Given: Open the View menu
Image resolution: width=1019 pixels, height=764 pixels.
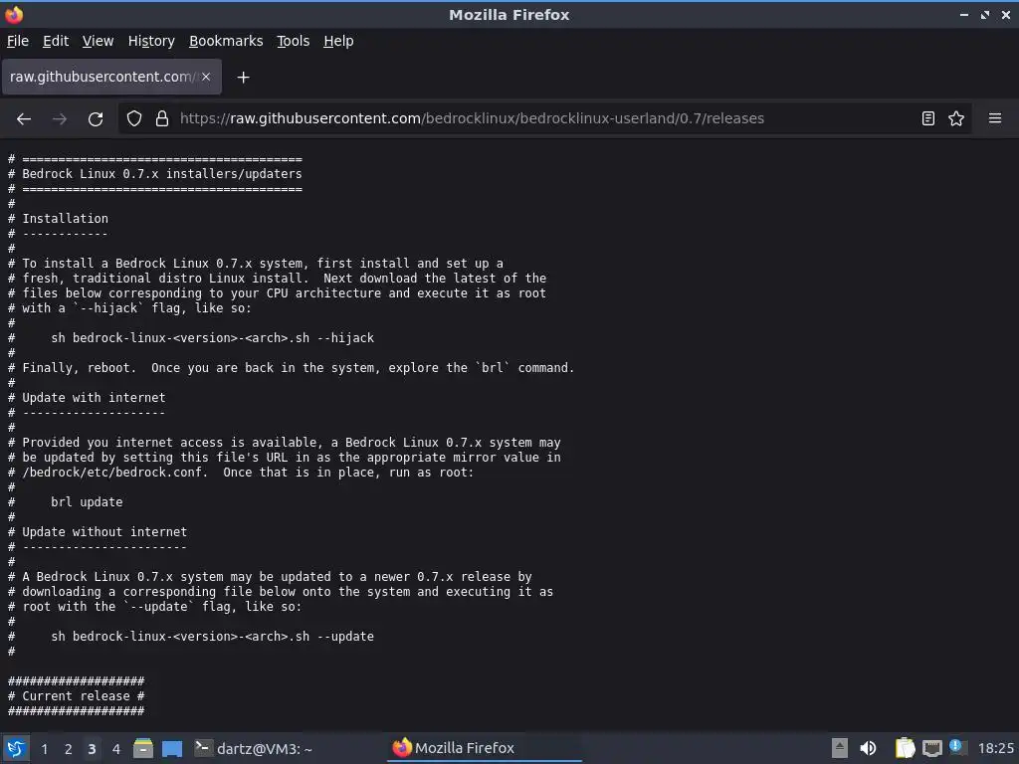Looking at the screenshot, I should pos(98,41).
